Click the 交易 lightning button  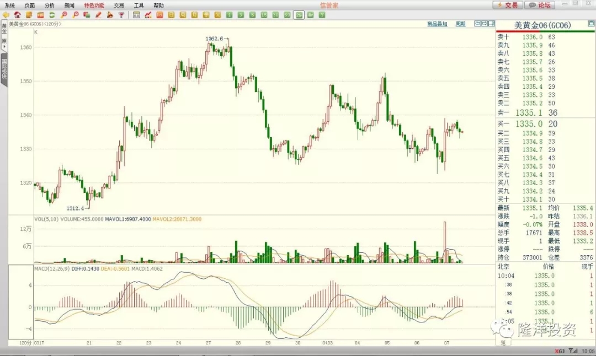(508, 5)
